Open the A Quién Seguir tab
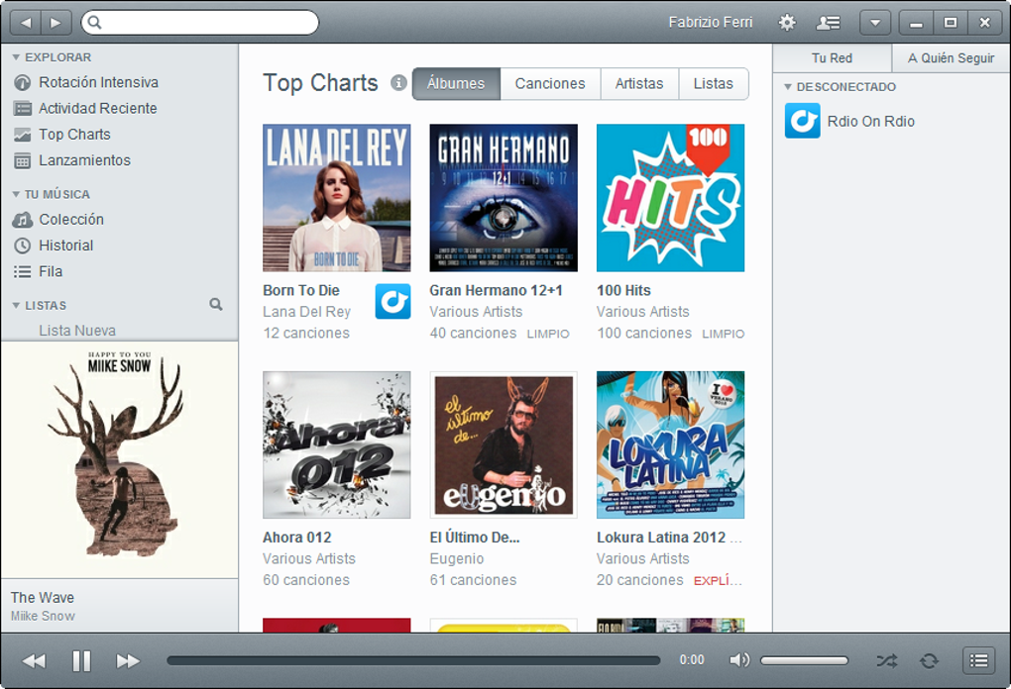Screen dimensions: 1011x689 (x=952, y=58)
